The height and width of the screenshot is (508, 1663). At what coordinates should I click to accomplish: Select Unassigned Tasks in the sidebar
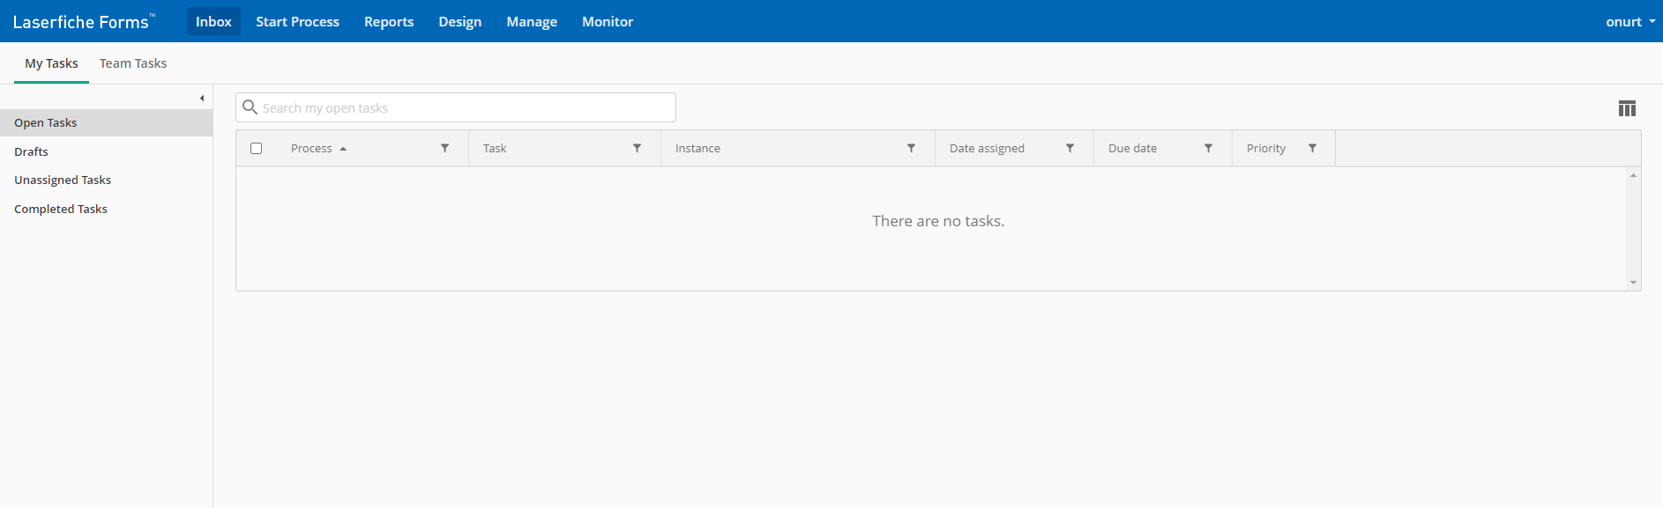pyautogui.click(x=63, y=180)
